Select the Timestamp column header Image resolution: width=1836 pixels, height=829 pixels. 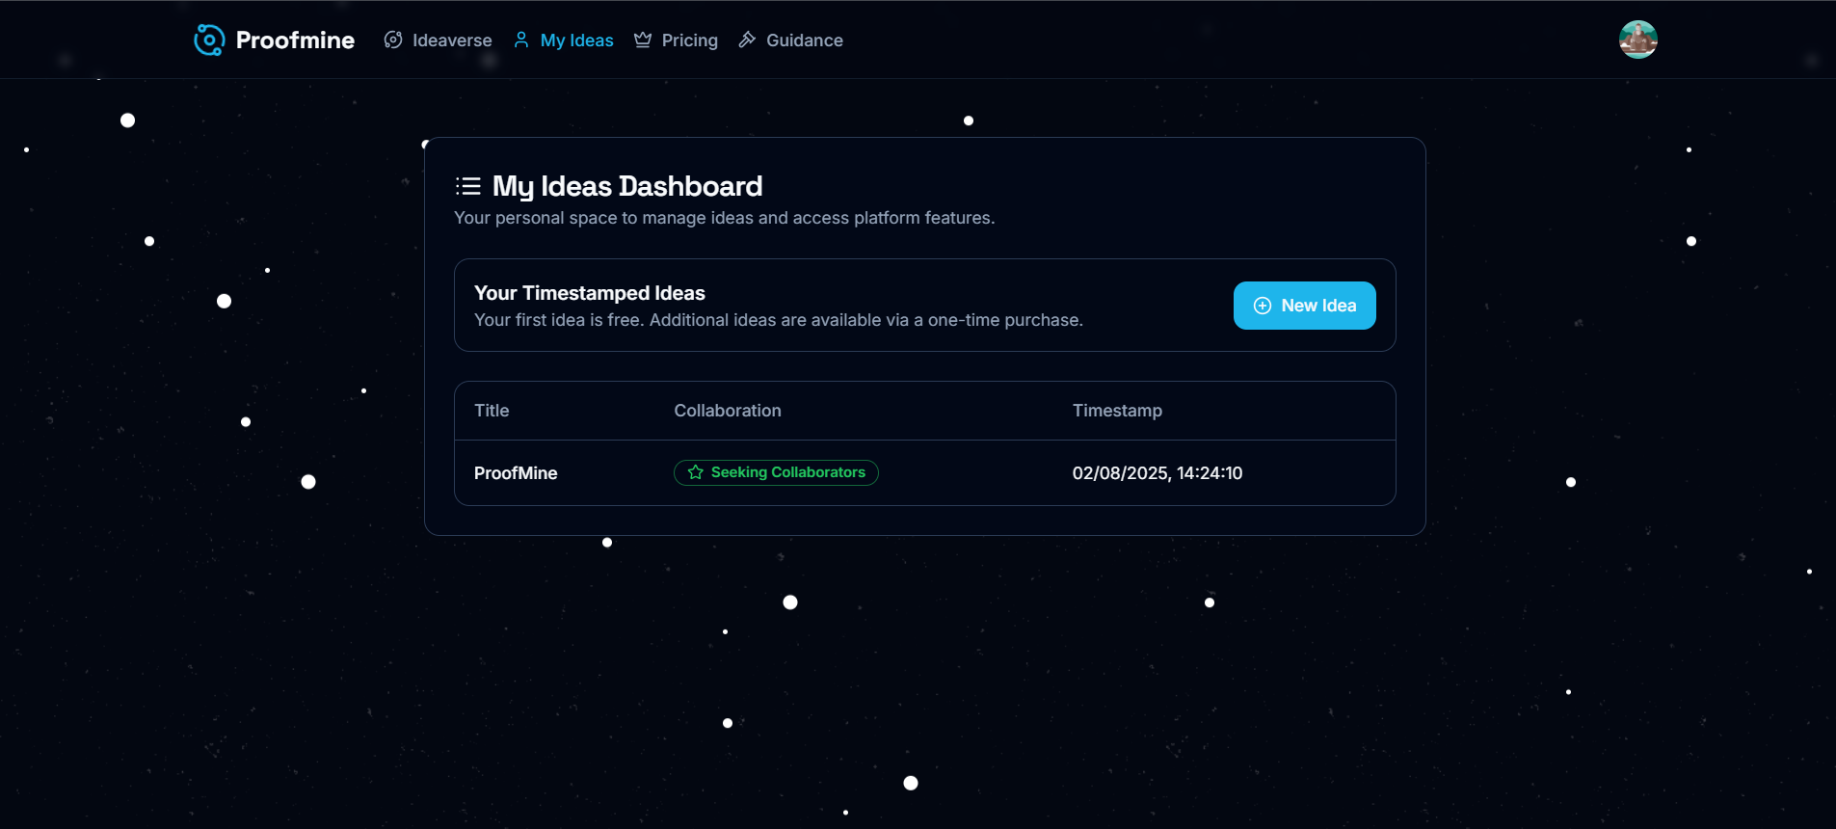pyautogui.click(x=1117, y=411)
